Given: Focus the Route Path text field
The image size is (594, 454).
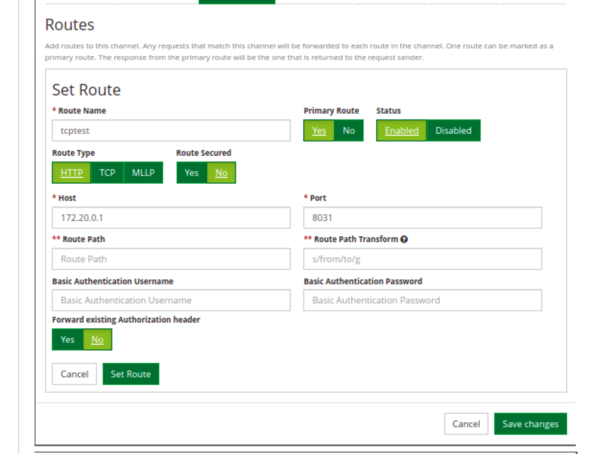Looking at the screenshot, I should click(171, 259).
